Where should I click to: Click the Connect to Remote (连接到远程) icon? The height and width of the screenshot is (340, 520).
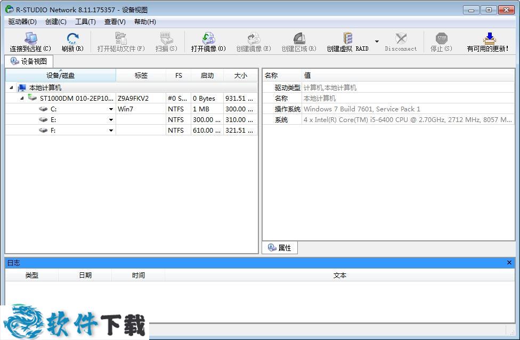30,39
